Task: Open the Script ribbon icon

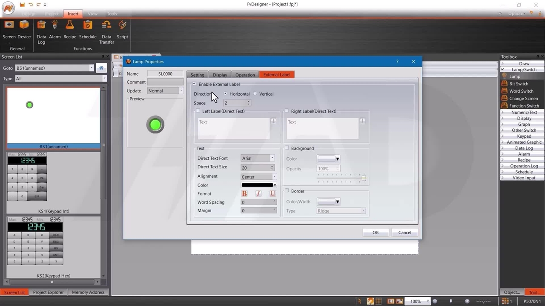Action: 122,25
